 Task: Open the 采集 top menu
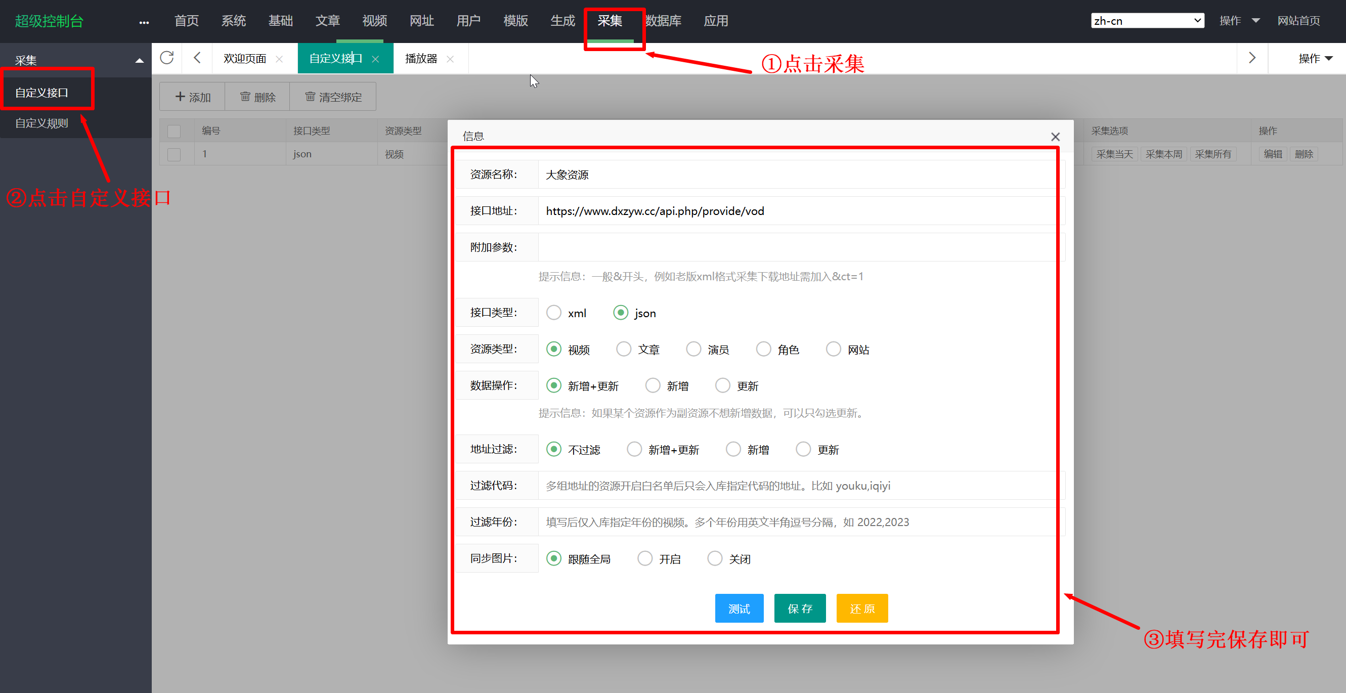610,21
